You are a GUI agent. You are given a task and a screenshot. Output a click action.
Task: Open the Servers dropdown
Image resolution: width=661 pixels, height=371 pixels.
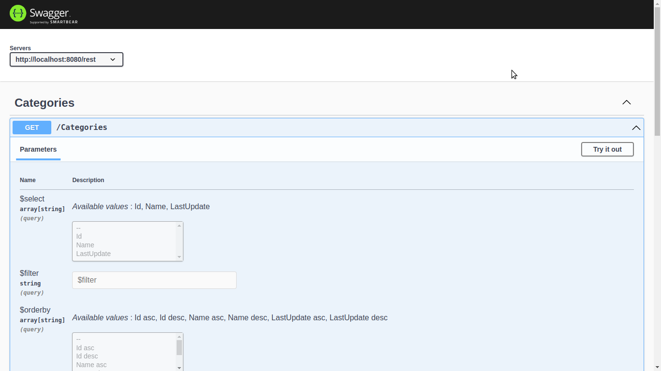[x=66, y=59]
